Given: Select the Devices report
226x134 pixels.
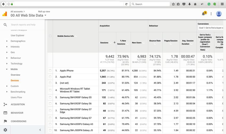Looking at the screenshot, I should click(x=15, y=81).
